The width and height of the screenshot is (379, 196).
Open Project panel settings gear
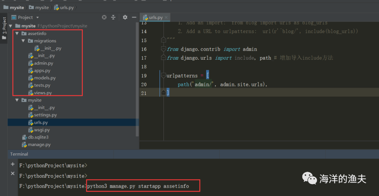[x=125, y=17]
